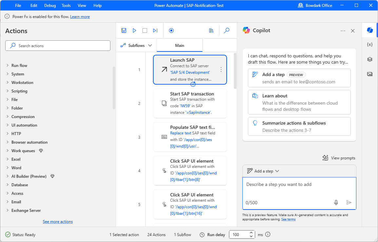The width and height of the screenshot is (378, 242).
Task: Open the Help menu
Action: 97,5
